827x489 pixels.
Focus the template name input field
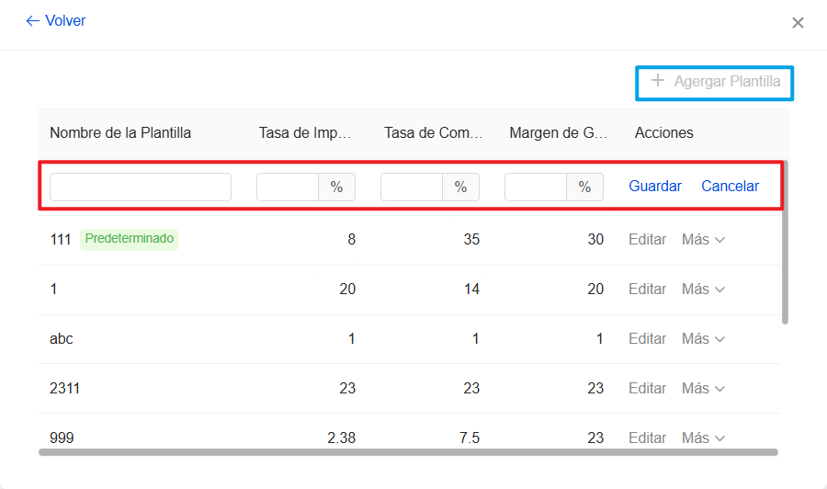141,187
